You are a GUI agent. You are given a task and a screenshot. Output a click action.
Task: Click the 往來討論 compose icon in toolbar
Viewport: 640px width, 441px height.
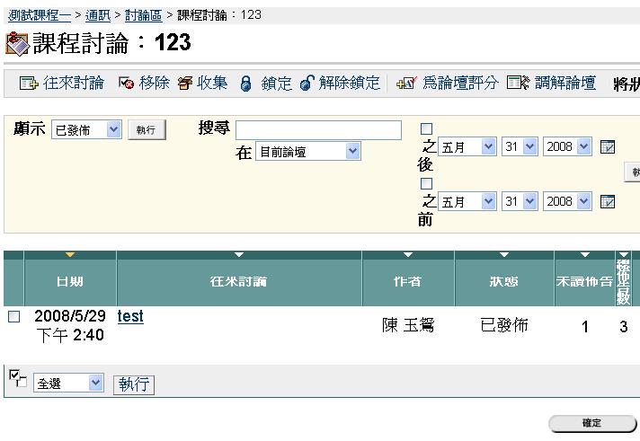(x=29, y=84)
